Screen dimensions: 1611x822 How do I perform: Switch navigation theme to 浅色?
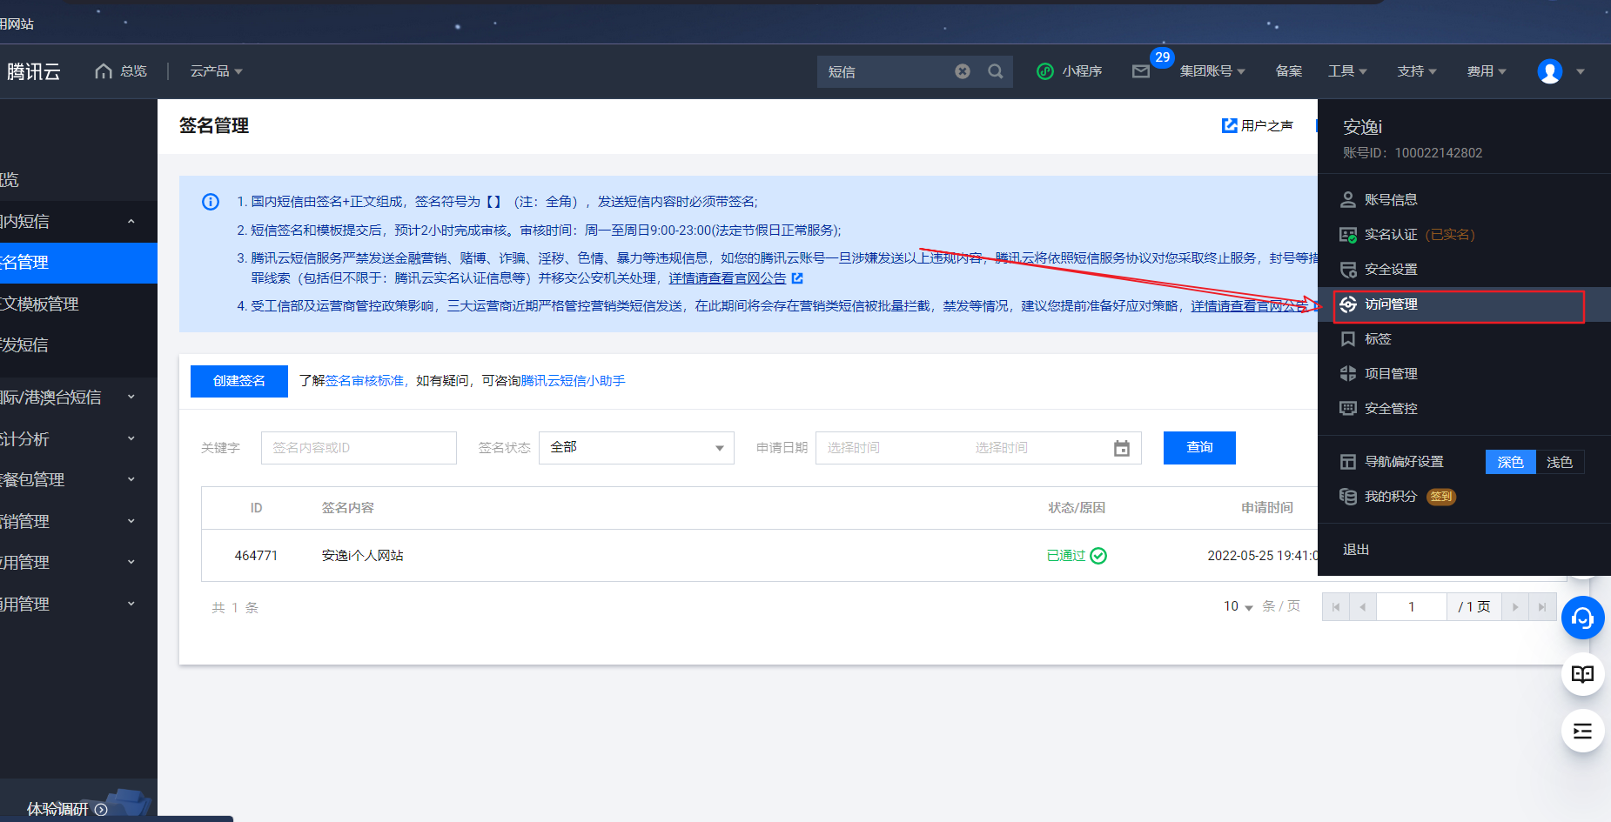(x=1560, y=462)
